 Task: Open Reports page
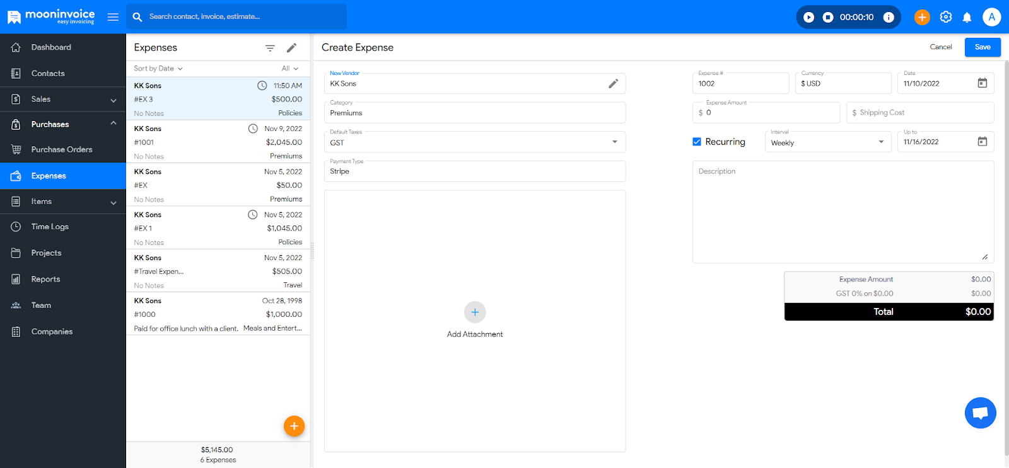(63, 279)
